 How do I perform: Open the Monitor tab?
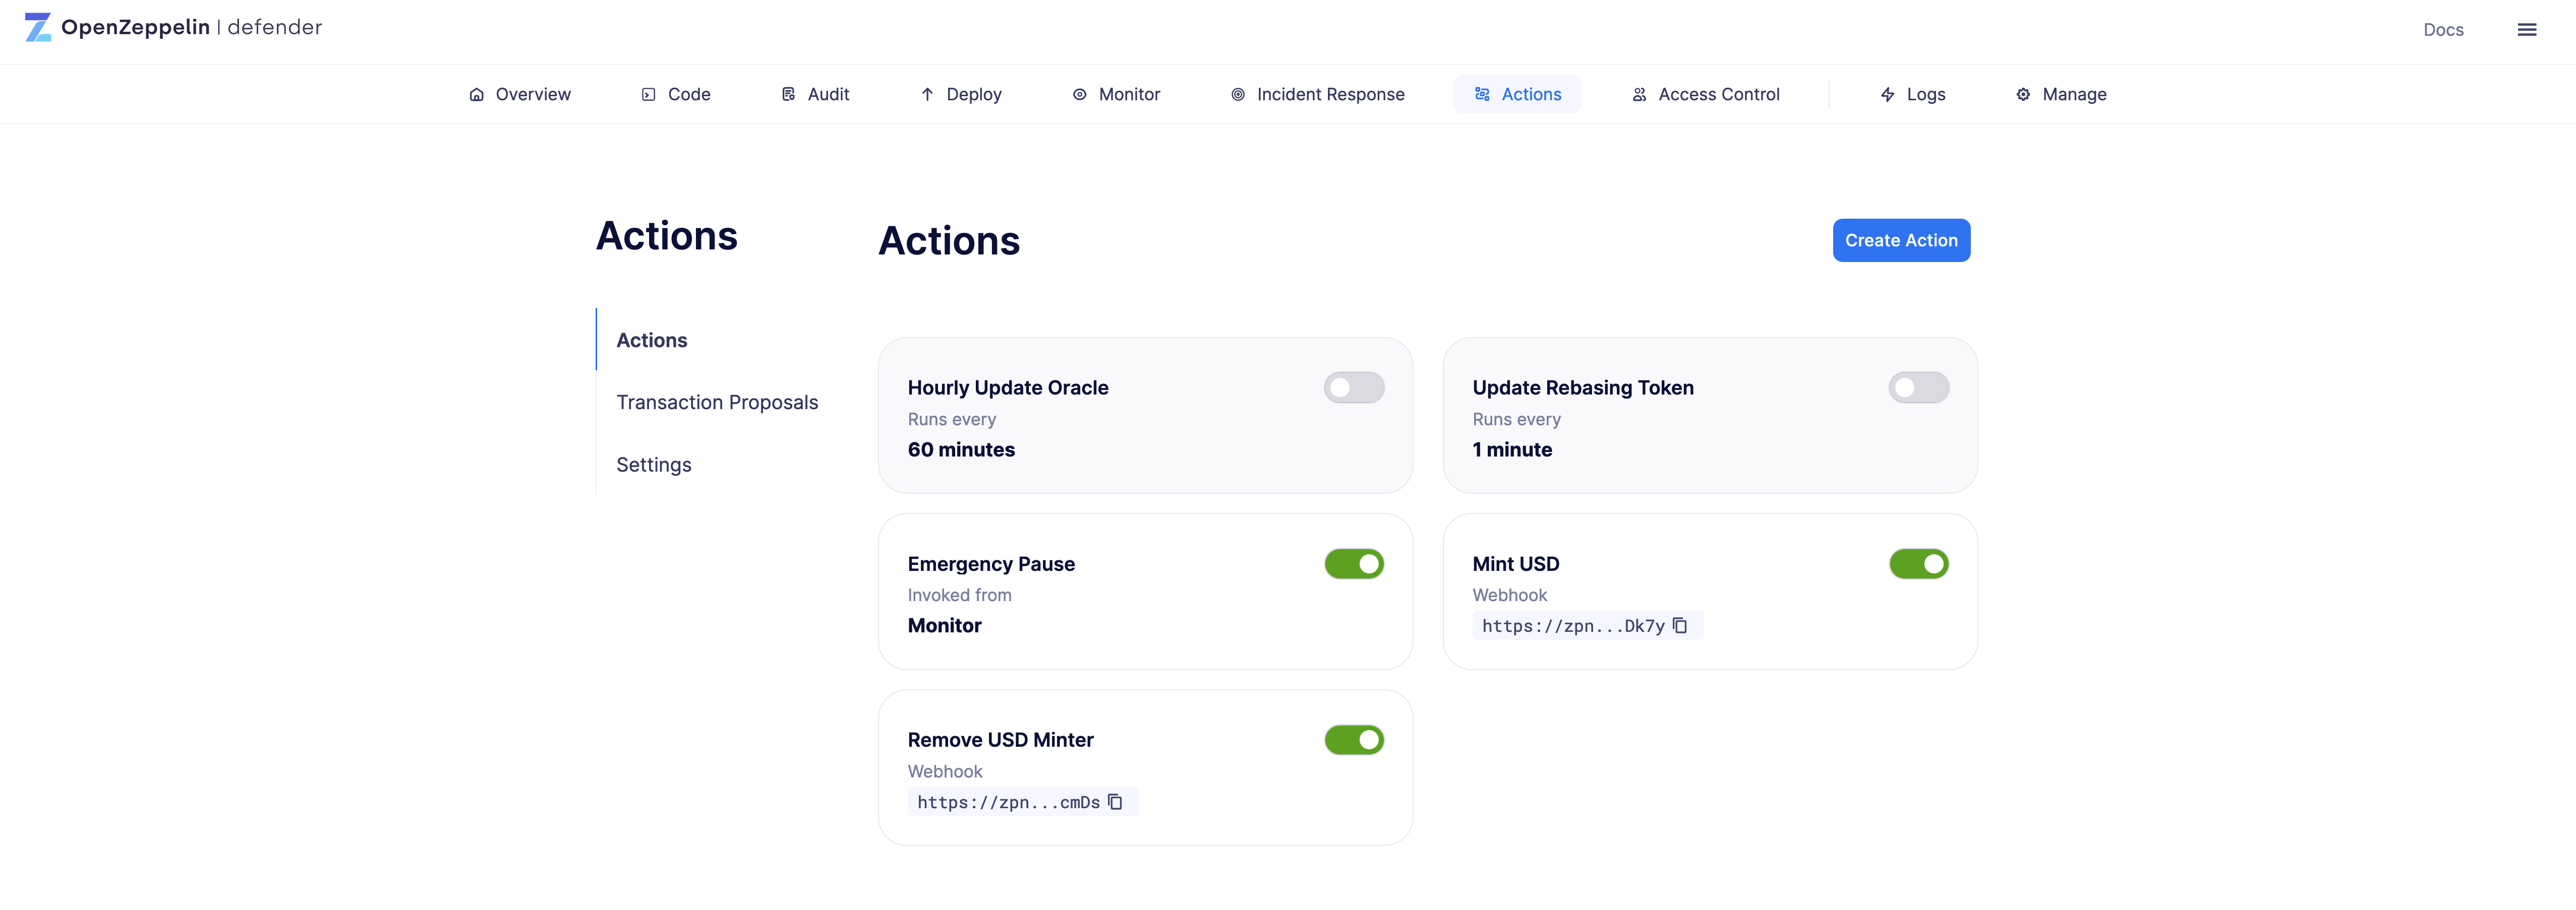(x=1116, y=95)
